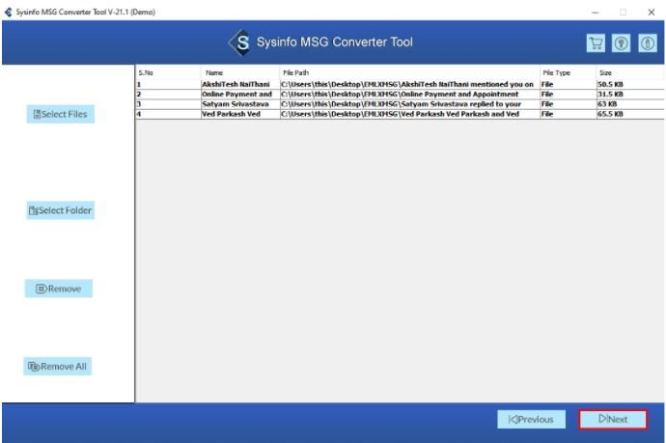Minimize the MSG Converter window
666x443 pixels.
coord(596,13)
